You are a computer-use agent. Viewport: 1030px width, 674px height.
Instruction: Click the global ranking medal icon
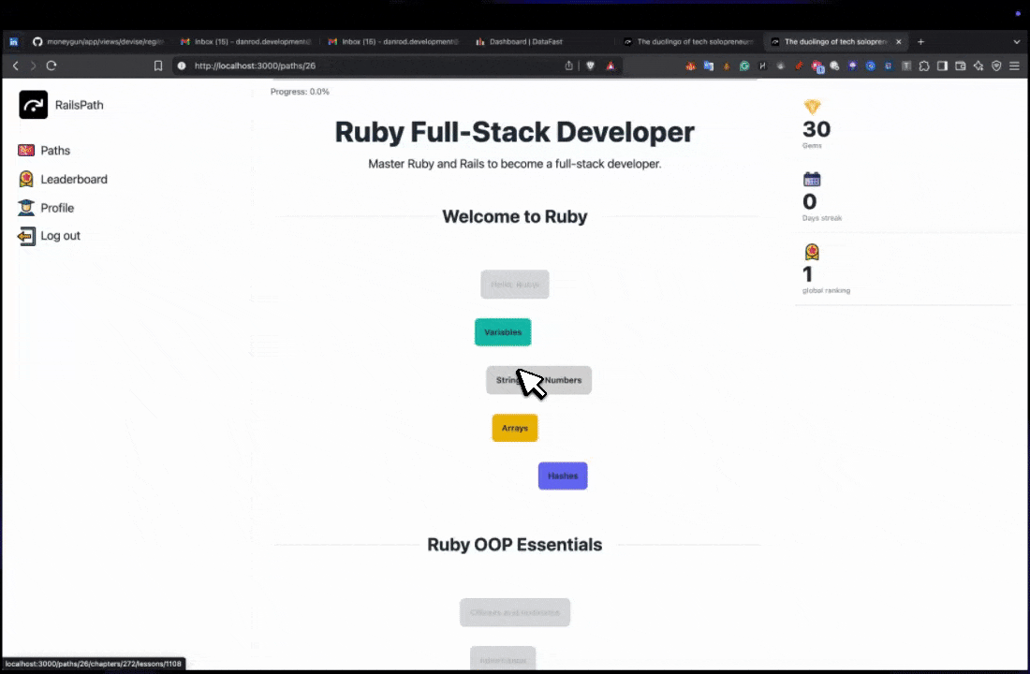tap(812, 252)
